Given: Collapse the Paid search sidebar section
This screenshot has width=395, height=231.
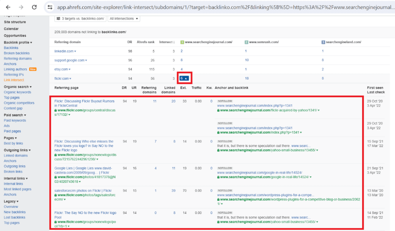Looking at the screenshot, I should [x=15, y=115].
